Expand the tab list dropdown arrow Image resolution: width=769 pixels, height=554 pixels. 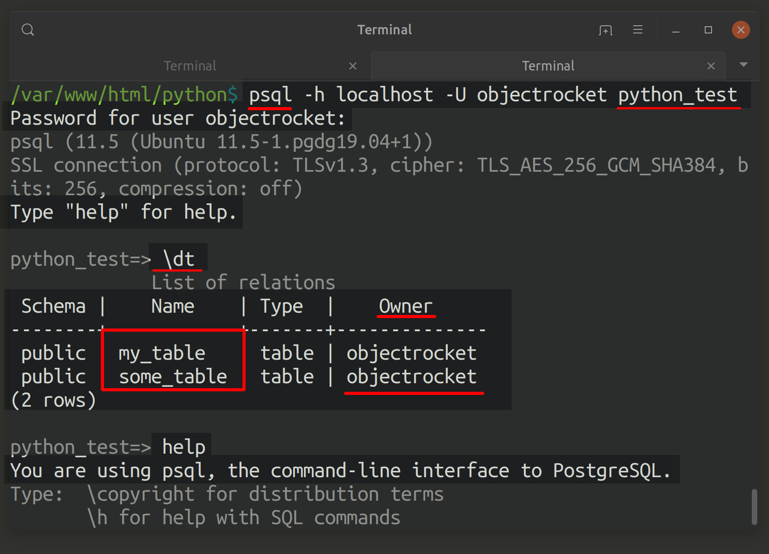coord(743,65)
